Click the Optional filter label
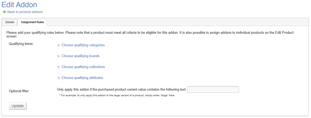Image resolution: width=311 pixels, height=118 pixels. click(19, 91)
